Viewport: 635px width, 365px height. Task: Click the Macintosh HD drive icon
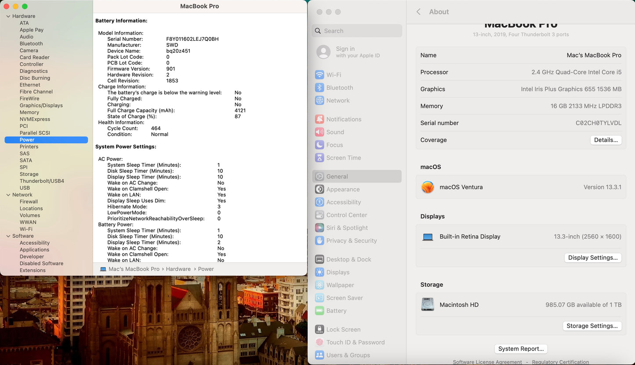tap(428, 304)
